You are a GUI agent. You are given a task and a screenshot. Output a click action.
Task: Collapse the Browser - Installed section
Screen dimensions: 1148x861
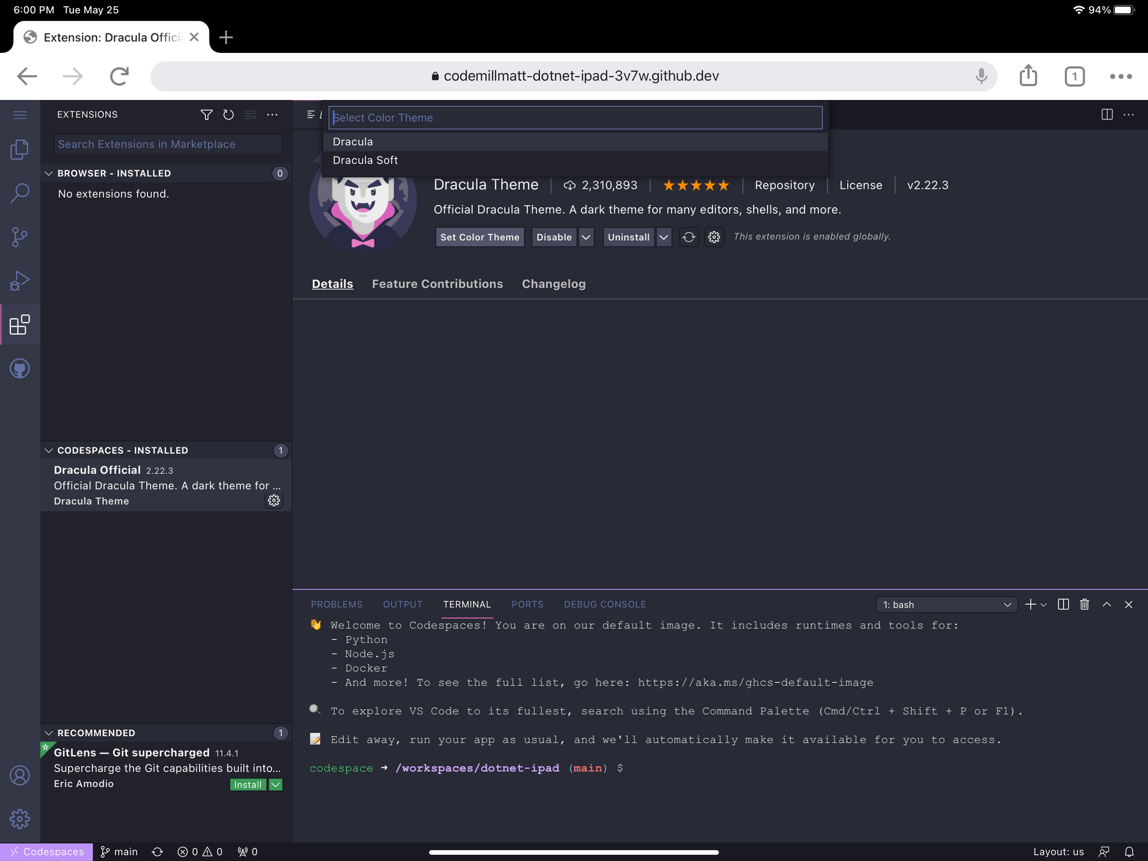49,173
